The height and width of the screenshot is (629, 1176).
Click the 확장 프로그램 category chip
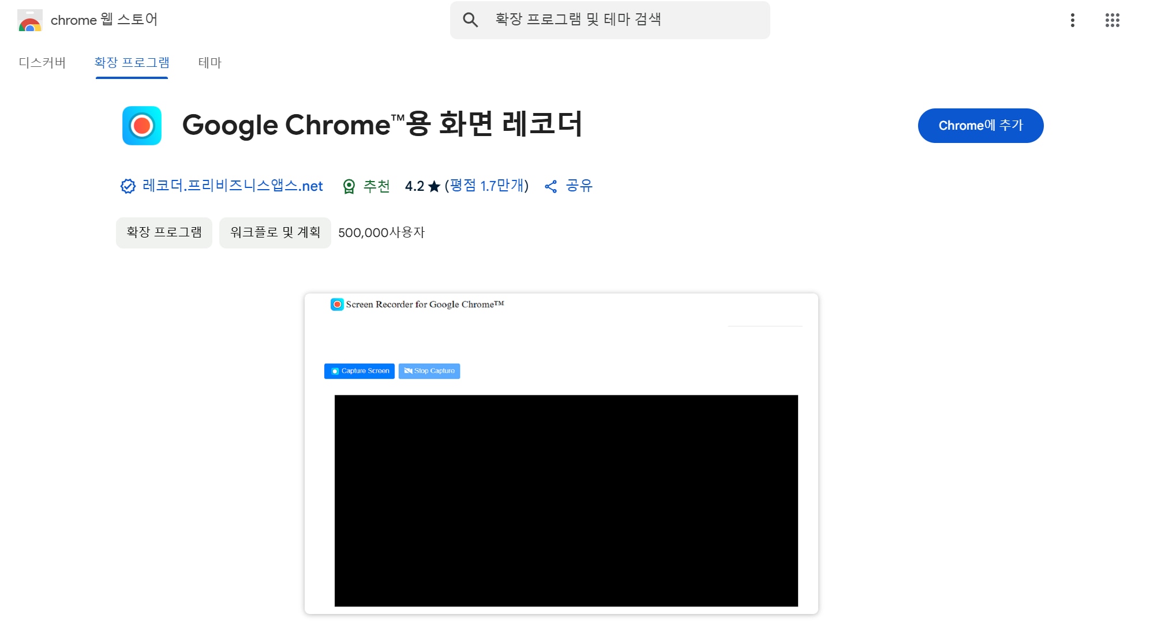[x=164, y=232]
